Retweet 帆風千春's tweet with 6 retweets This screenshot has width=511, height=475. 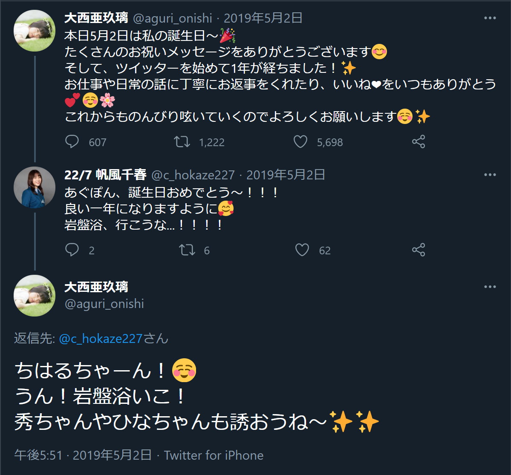click(x=187, y=250)
